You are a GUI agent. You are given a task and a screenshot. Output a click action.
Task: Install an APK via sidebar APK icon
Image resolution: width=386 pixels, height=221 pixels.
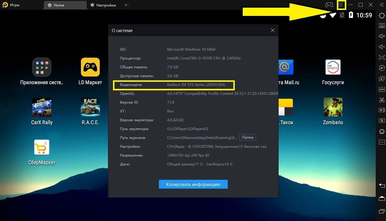[x=382, y=89]
